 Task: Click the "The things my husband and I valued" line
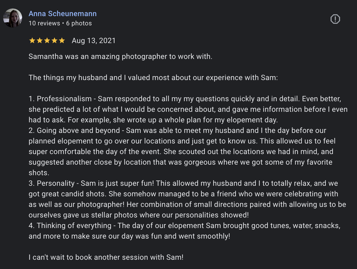click(x=153, y=78)
